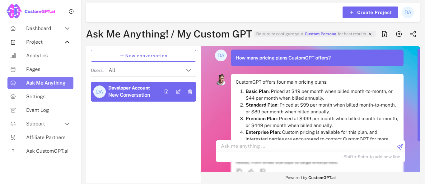Click the Create Project button

coord(370,12)
